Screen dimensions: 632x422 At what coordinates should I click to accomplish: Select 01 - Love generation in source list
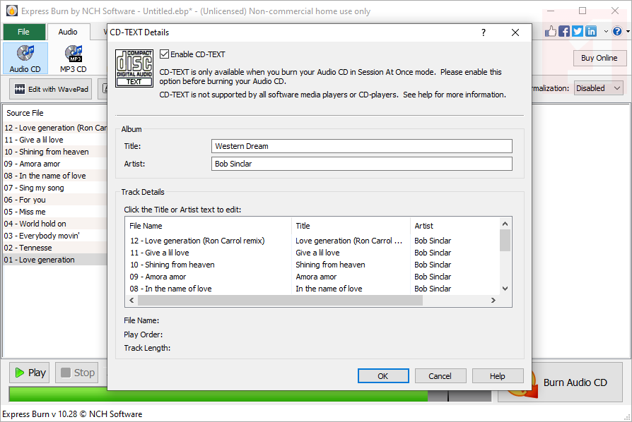tap(55, 260)
